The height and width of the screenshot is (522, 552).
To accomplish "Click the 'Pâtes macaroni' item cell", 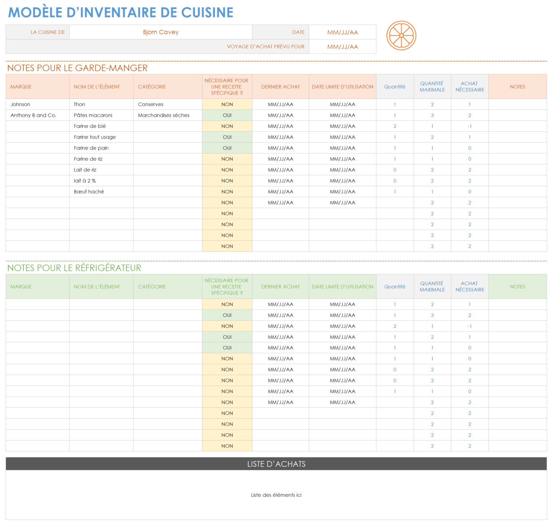I will [101, 115].
